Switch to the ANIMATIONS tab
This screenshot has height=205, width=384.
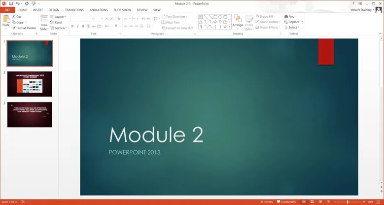99,10
